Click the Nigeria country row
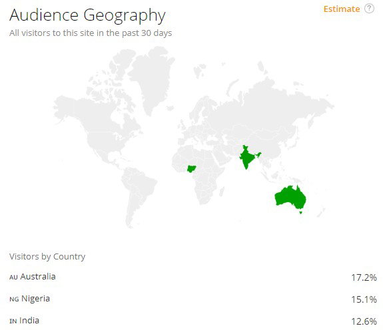 click(x=193, y=299)
